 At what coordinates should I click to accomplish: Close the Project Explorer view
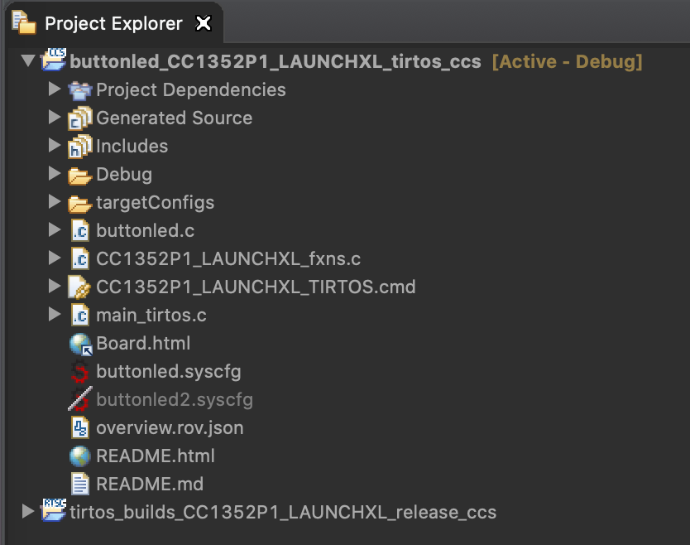click(204, 23)
